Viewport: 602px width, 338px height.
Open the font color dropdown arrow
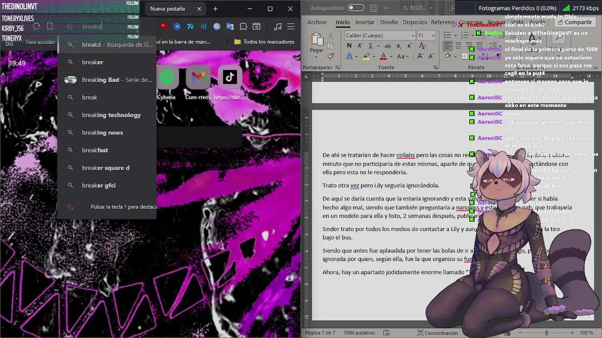(x=391, y=56)
